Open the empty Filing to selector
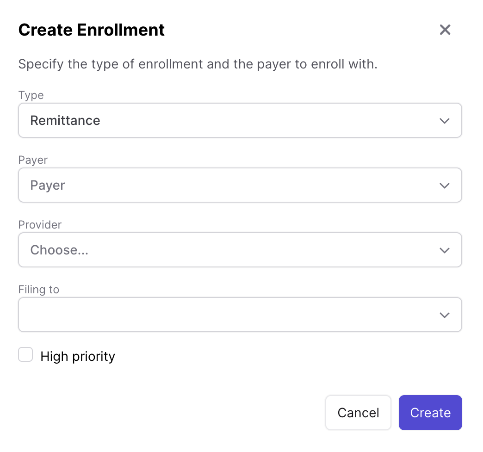The width and height of the screenshot is (483, 452). (x=240, y=315)
